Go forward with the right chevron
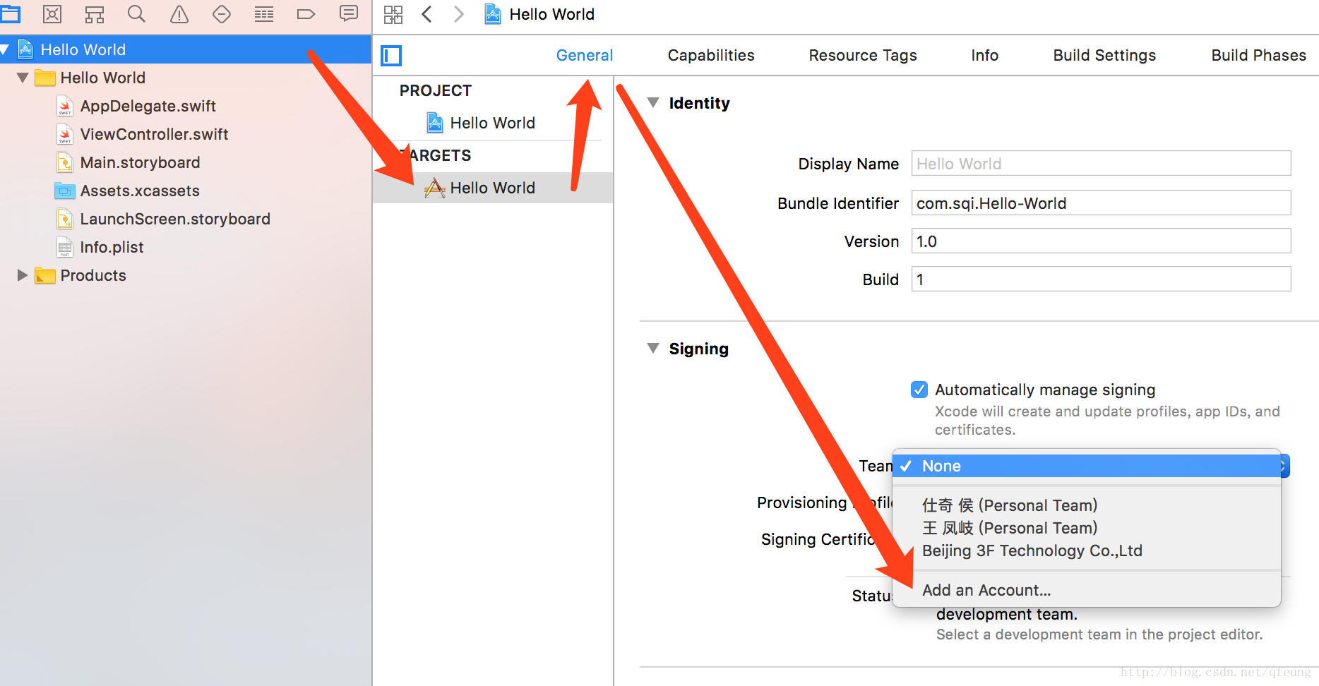Image resolution: width=1319 pixels, height=686 pixels. click(x=458, y=14)
